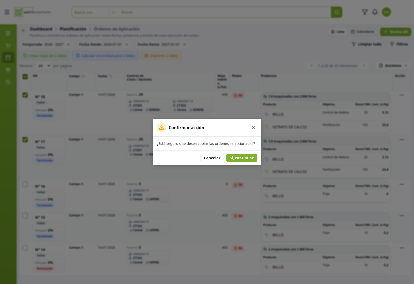Confirm with Sí, continuar
Screen dimensions: 414x284
pos(242,158)
